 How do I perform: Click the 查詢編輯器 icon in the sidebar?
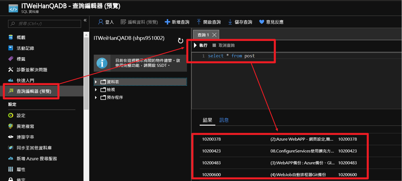click(x=11, y=91)
